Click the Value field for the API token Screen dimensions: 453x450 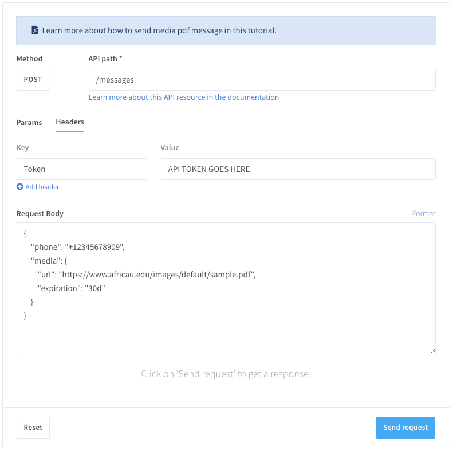[298, 169]
